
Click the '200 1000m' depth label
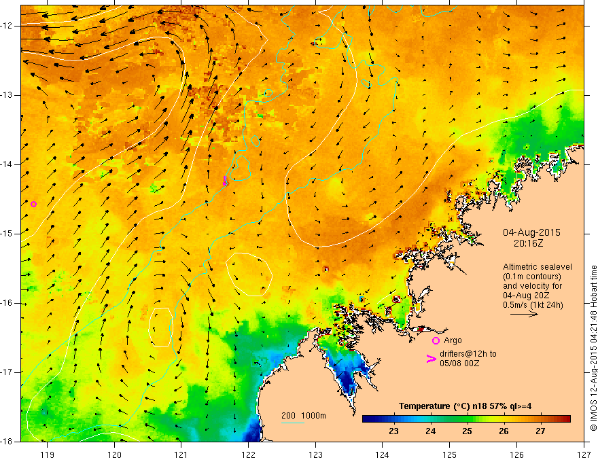pyautogui.click(x=304, y=416)
